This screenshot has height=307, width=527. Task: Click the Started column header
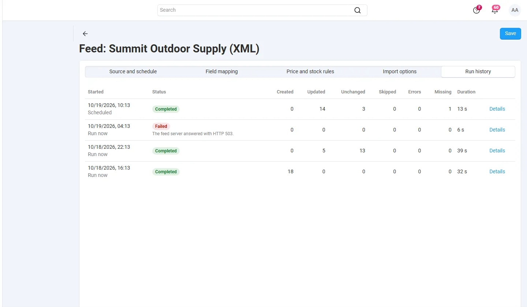pyautogui.click(x=96, y=92)
